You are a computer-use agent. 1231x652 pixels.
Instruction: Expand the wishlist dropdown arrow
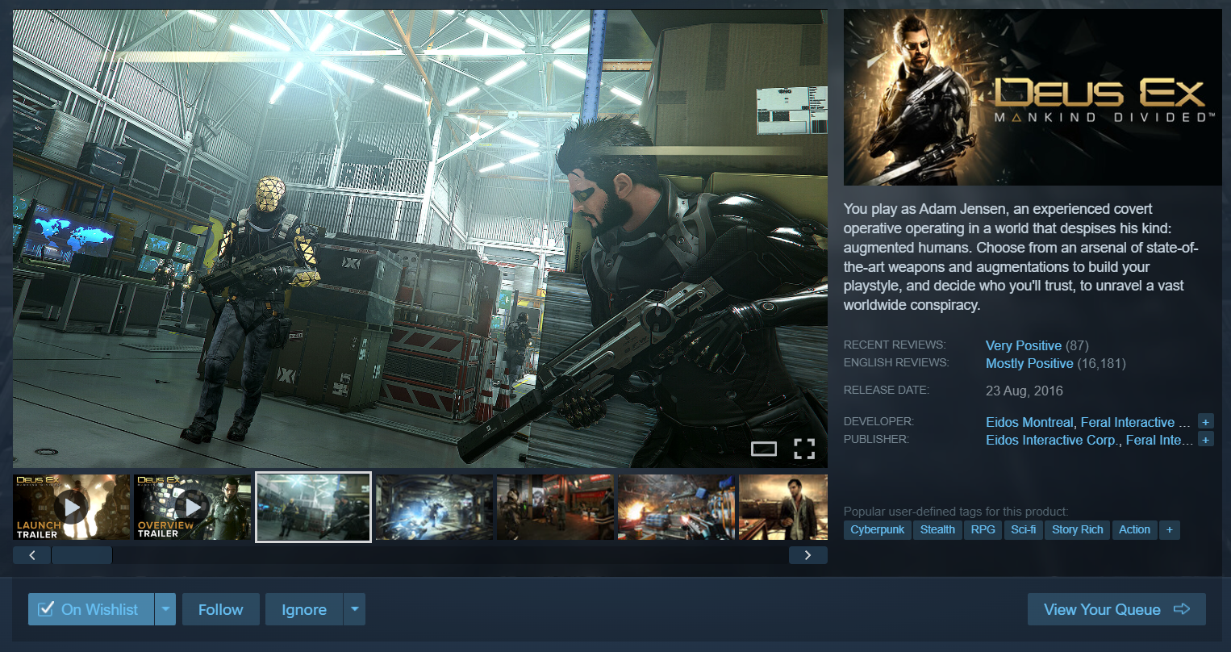[165, 609]
